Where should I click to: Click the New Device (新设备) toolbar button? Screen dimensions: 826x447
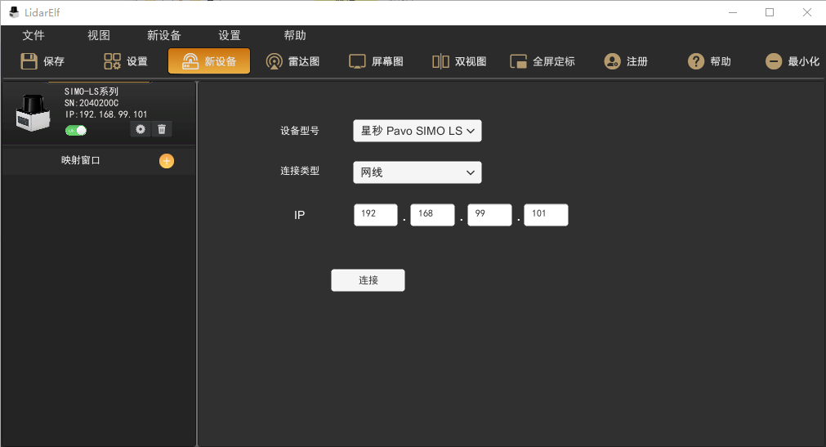(x=209, y=61)
